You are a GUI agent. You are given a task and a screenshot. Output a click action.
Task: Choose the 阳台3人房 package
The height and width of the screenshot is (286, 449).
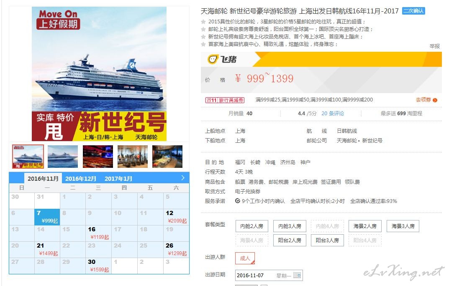[x=327, y=240]
